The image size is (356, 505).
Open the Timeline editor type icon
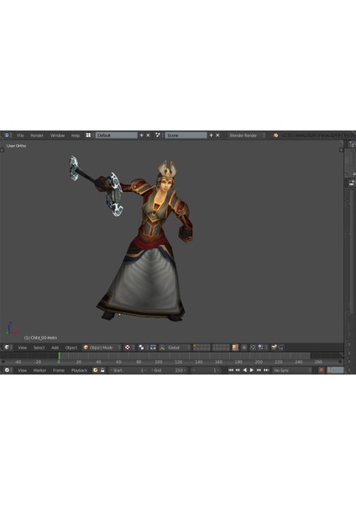point(7,370)
